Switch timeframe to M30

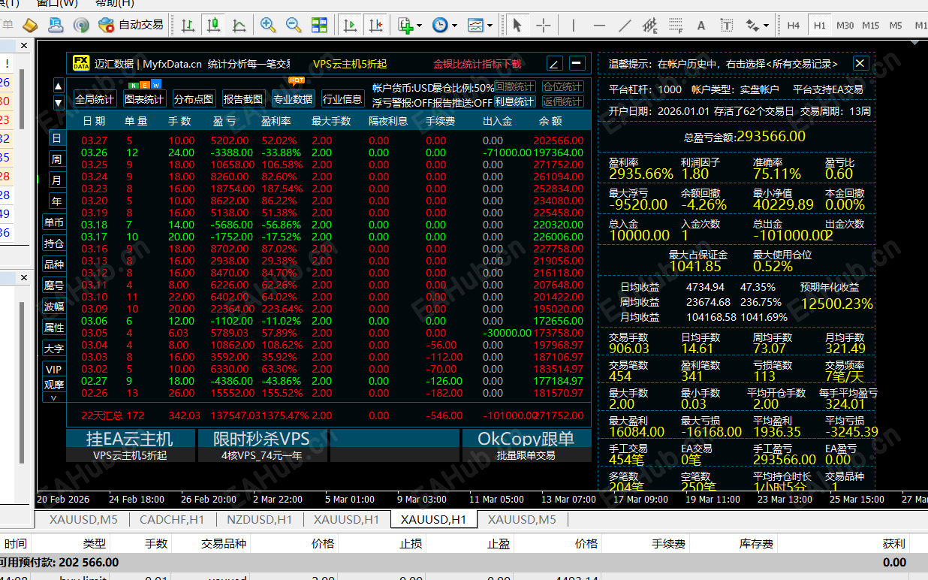click(x=845, y=25)
